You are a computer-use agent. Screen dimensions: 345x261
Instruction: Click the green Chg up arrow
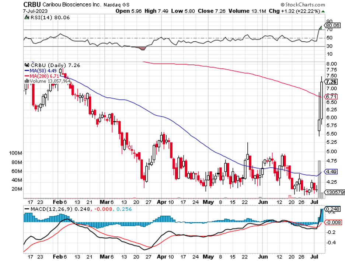tap(323, 11)
